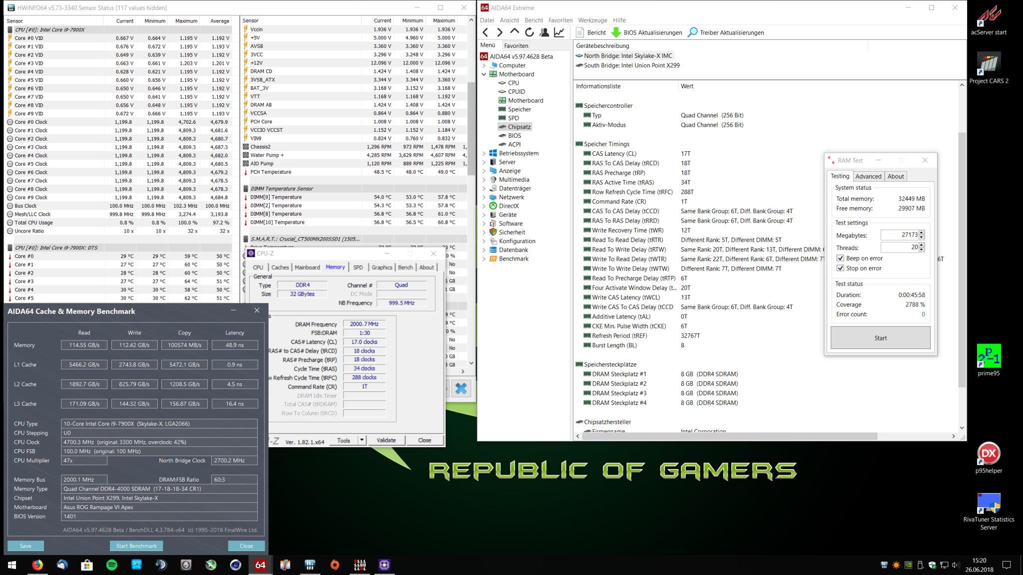Open the clock and date in taskbar
Image resolution: width=1023 pixels, height=575 pixels.
click(979, 565)
